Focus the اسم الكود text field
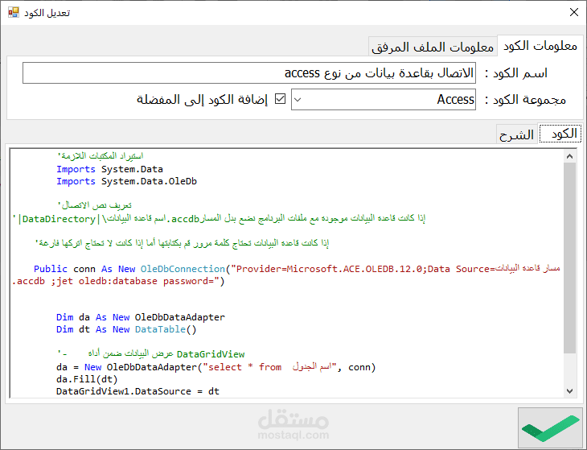This screenshot has width=587, height=450. point(249,73)
